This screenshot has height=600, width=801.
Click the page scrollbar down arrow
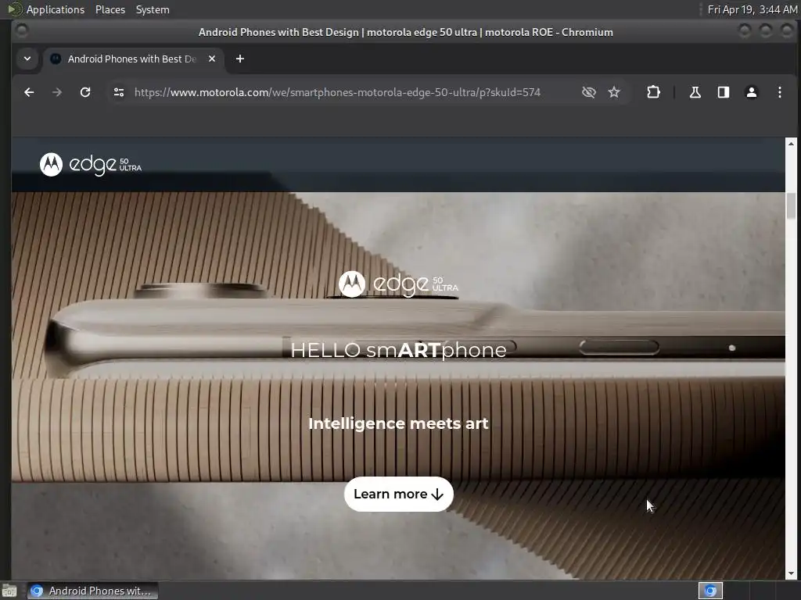point(792,573)
